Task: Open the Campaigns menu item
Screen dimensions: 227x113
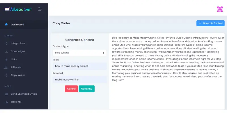Action: pos(18,51)
